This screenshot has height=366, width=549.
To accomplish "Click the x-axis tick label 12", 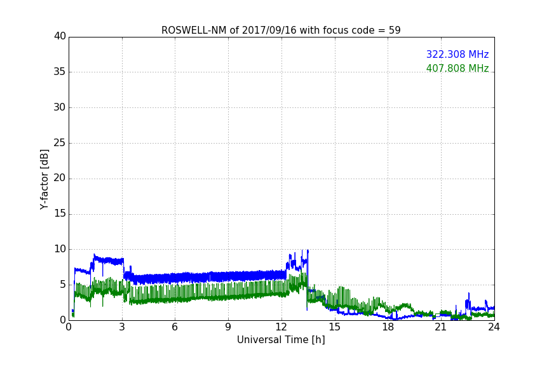I will coord(281,327).
